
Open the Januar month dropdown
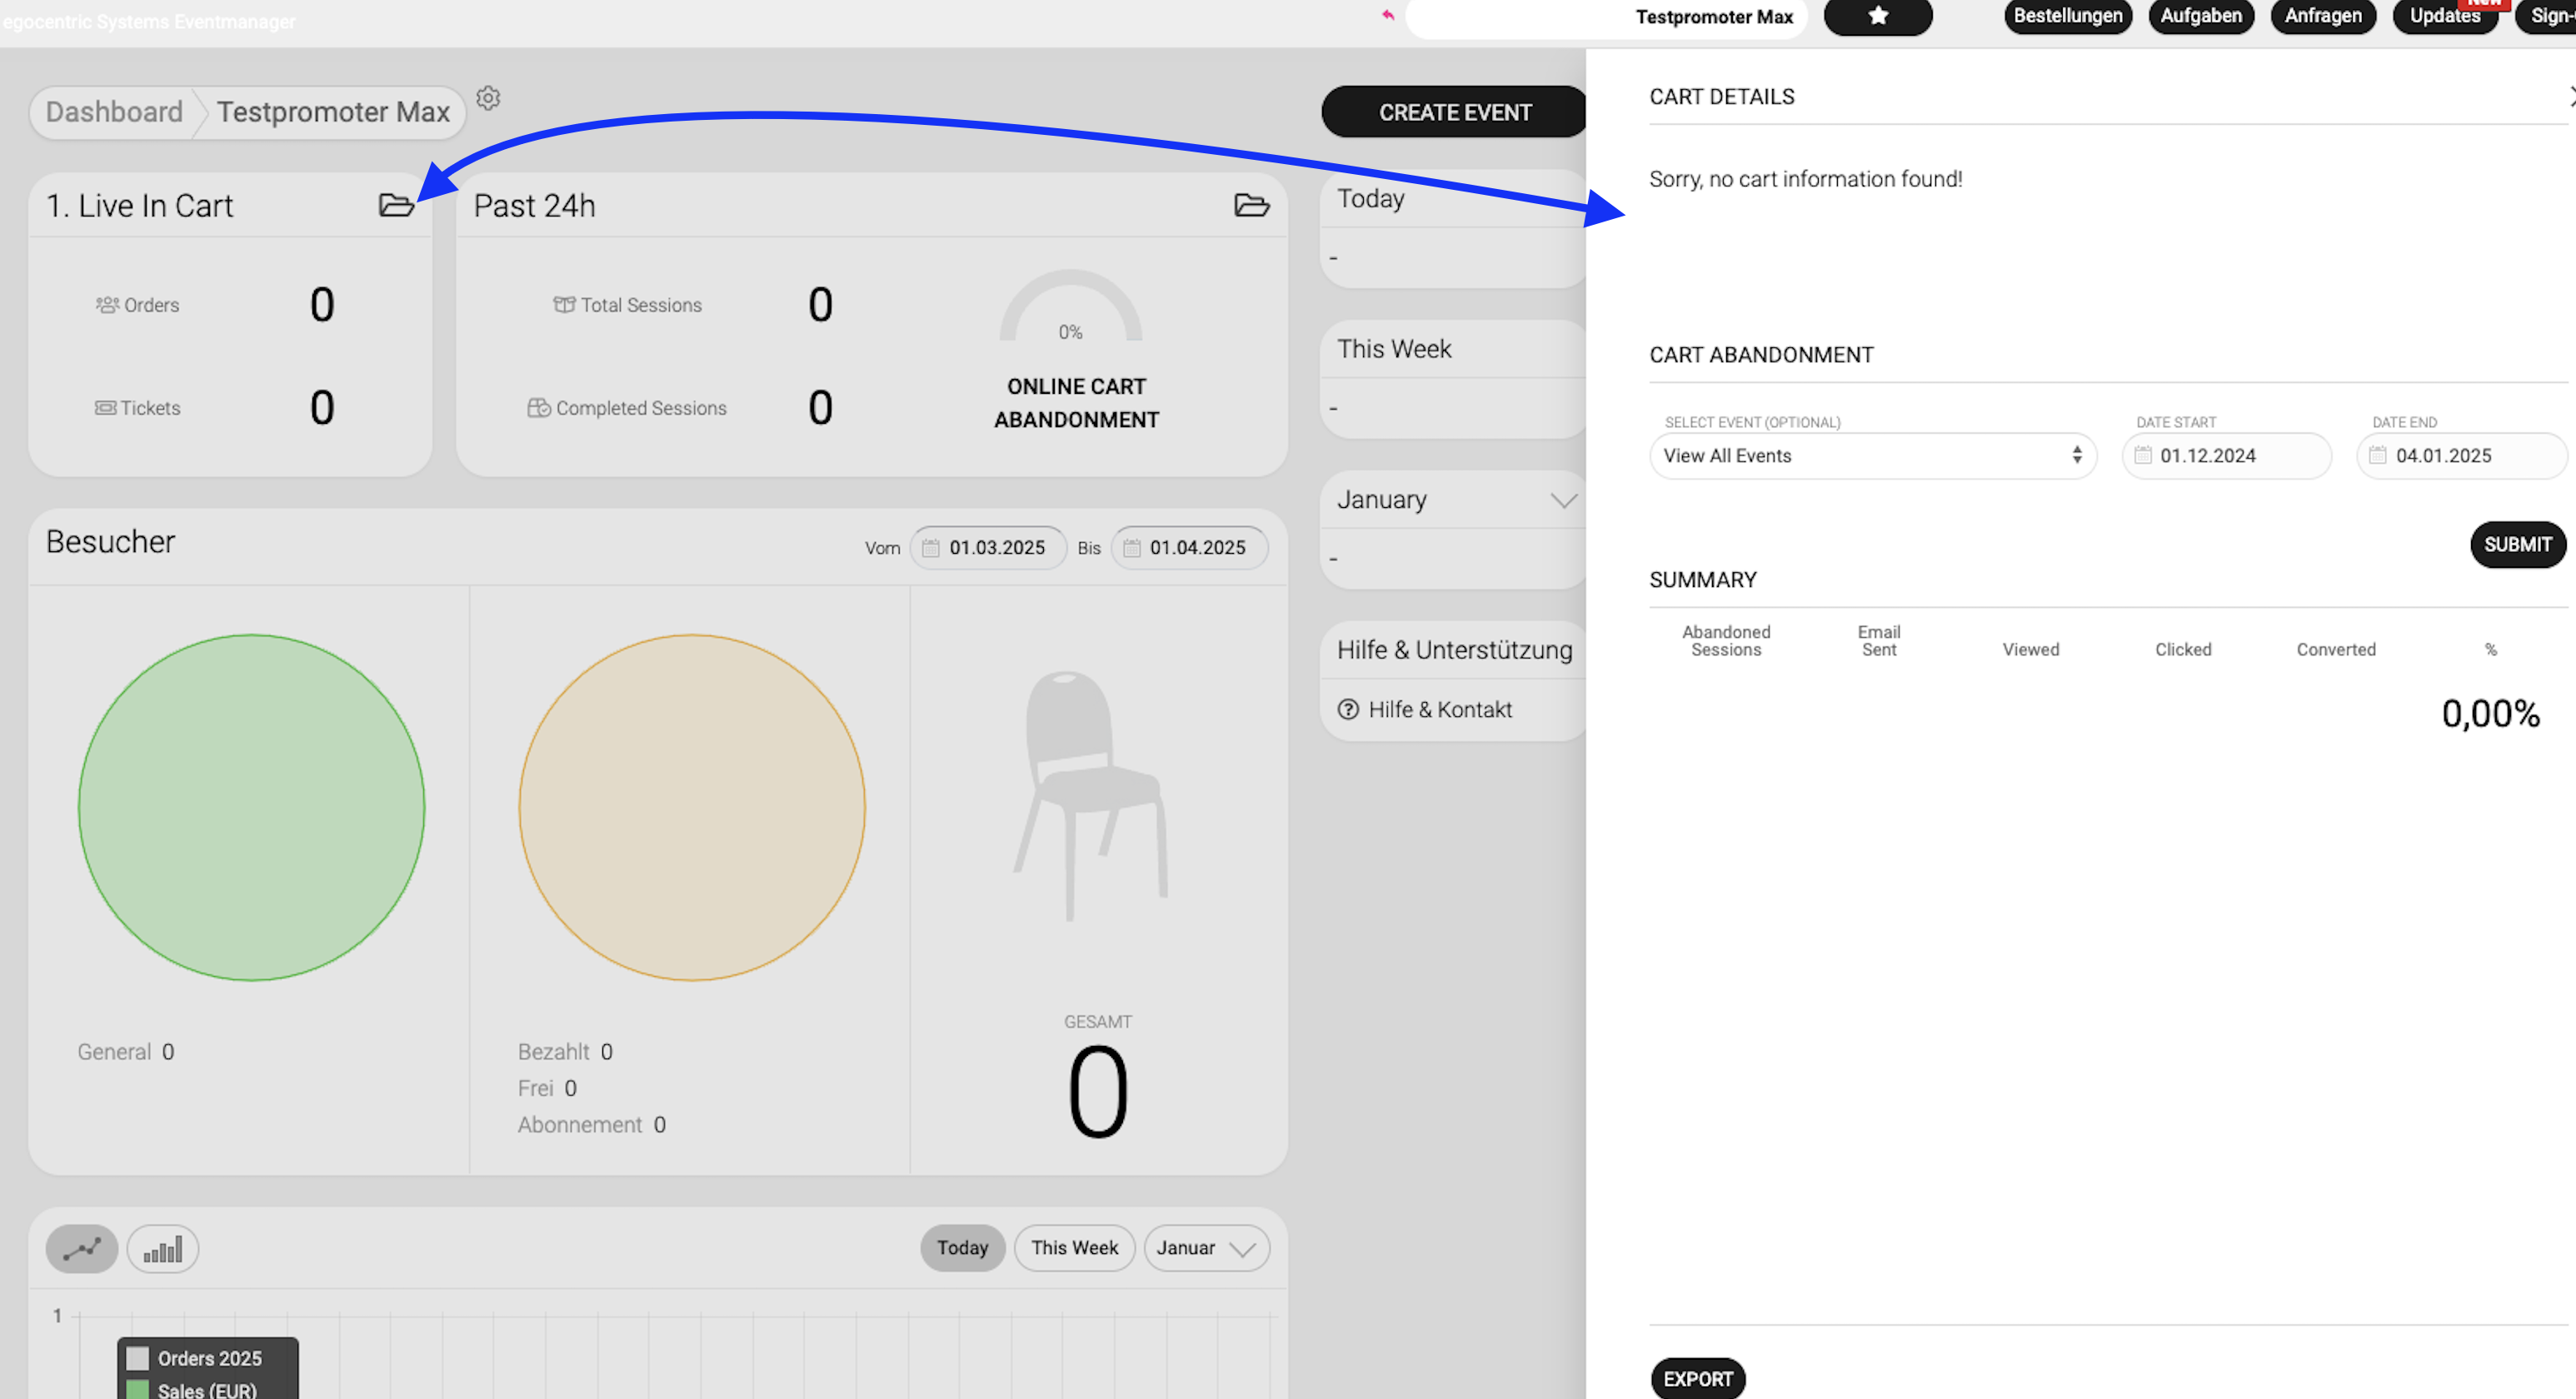[1206, 1248]
